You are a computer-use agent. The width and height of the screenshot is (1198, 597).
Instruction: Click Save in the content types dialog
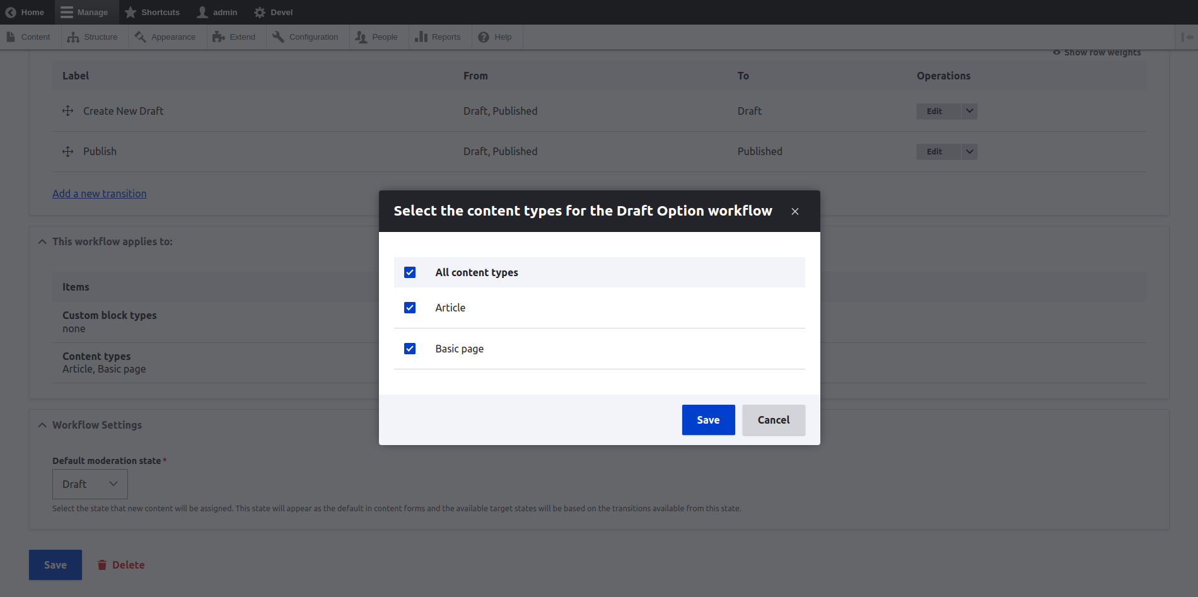[708, 419]
